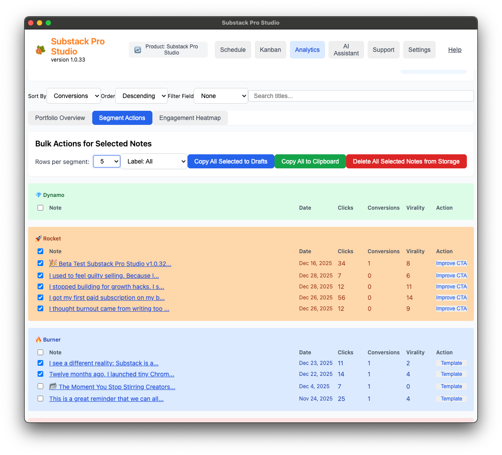The height and width of the screenshot is (455, 502).
Task: Focus the Search titles input field
Action: point(361,96)
